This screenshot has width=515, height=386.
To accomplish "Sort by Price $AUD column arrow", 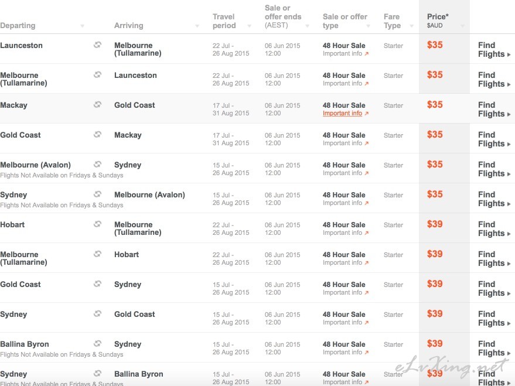I will [x=462, y=26].
